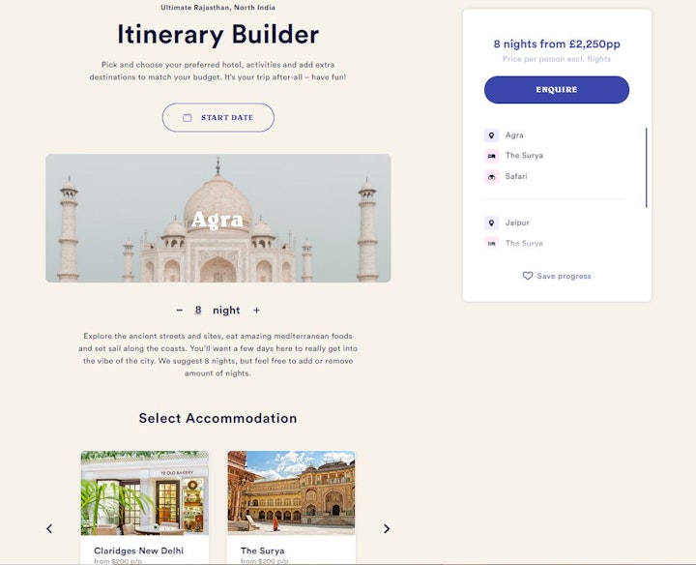Click the calendar icon in Start Date
This screenshot has width=696, height=565.
click(x=188, y=118)
